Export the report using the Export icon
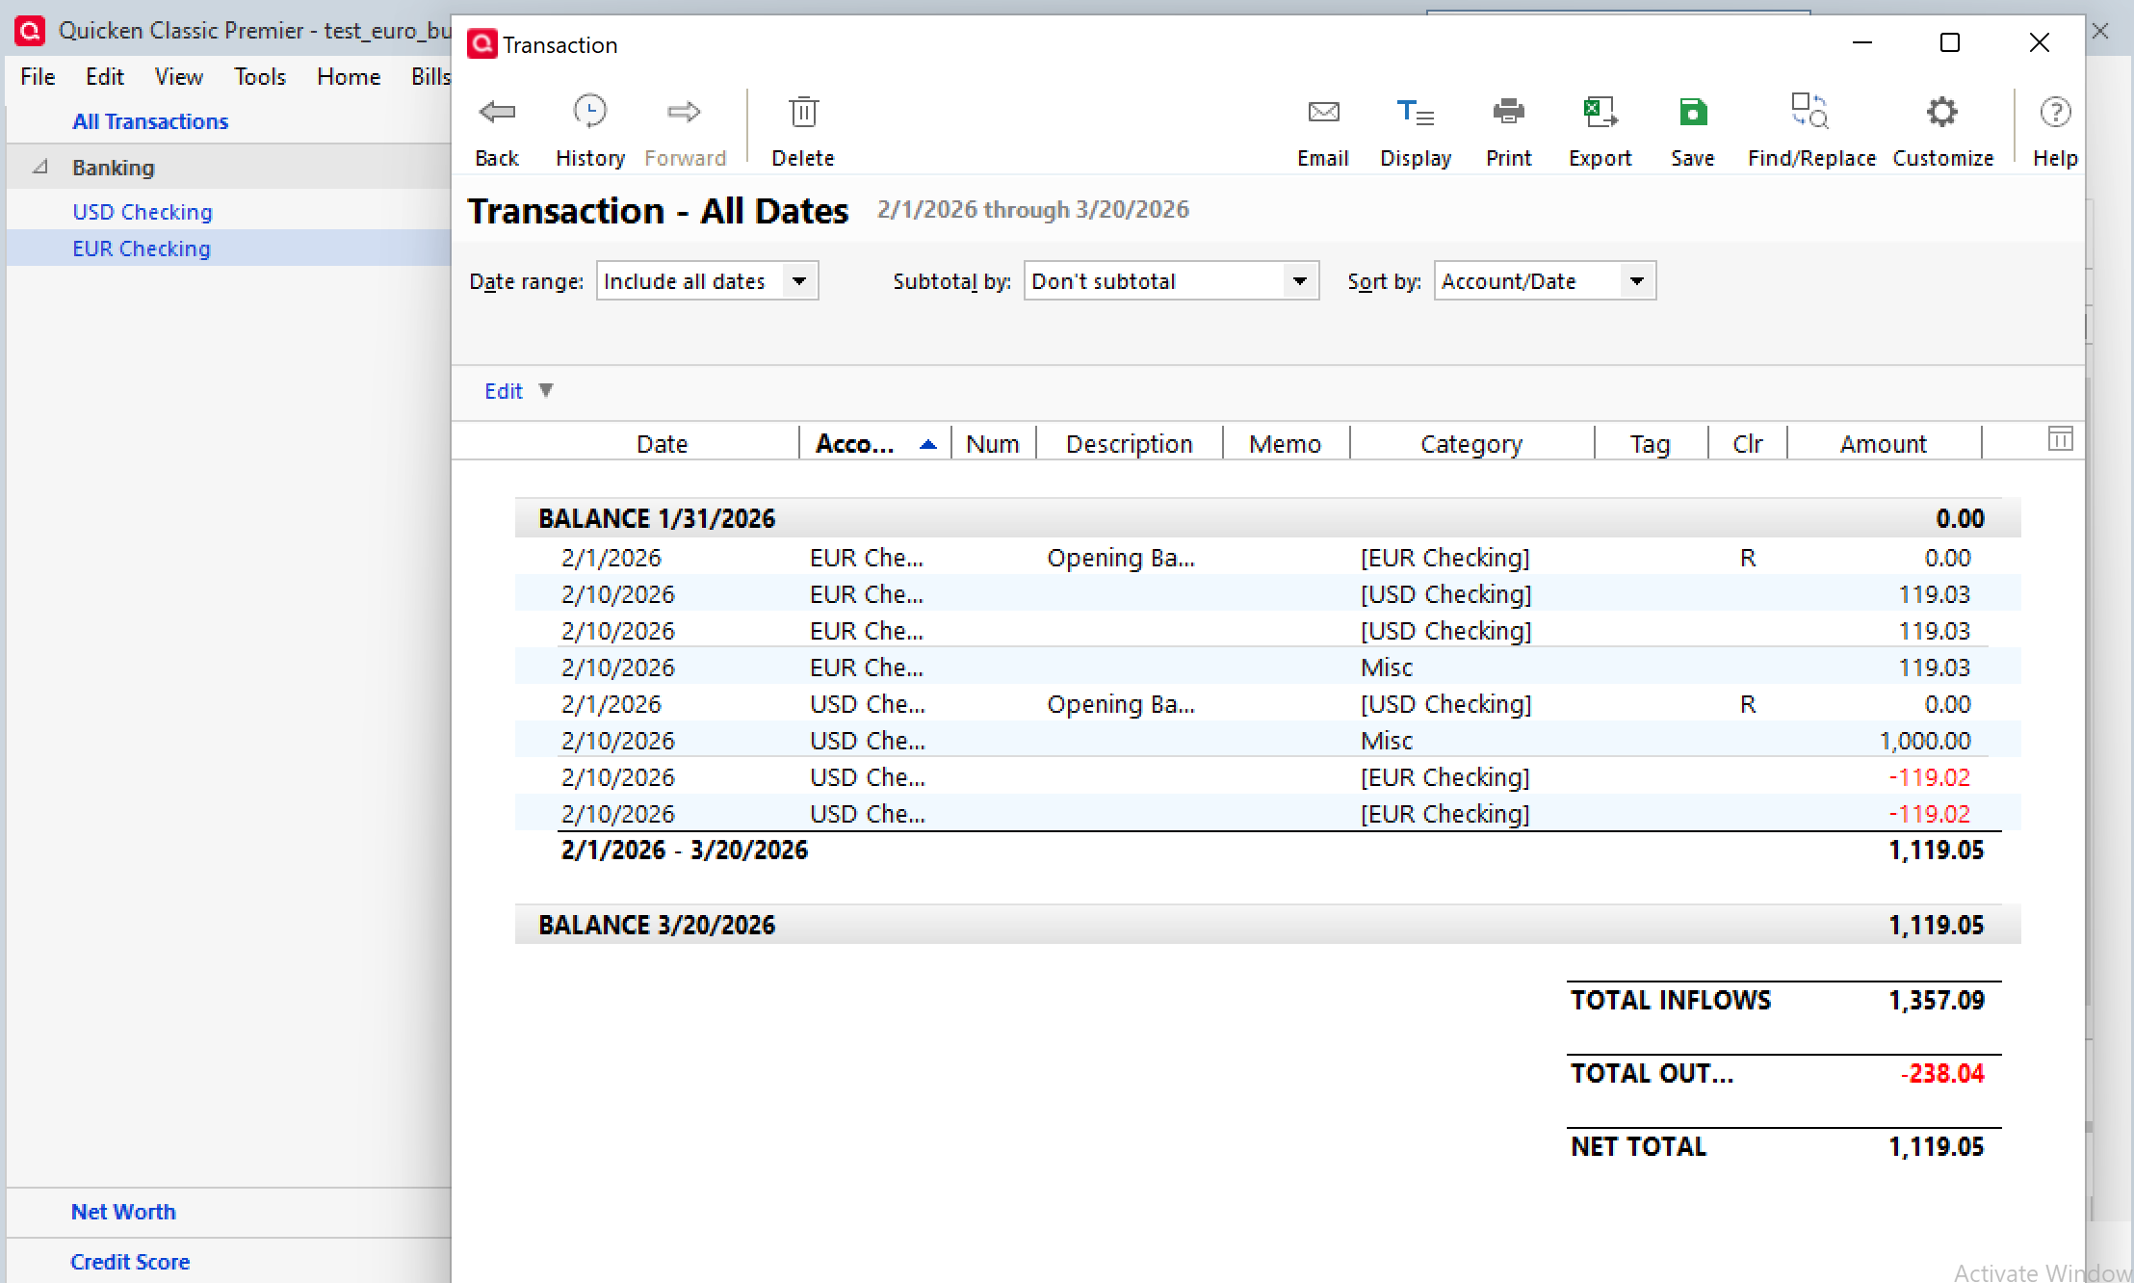This screenshot has width=2134, height=1283. tap(1600, 112)
